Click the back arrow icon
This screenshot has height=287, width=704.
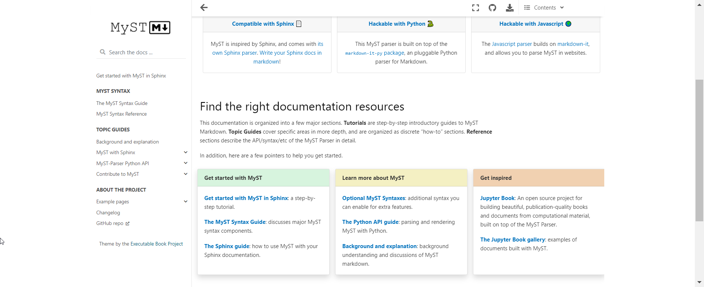click(204, 7)
